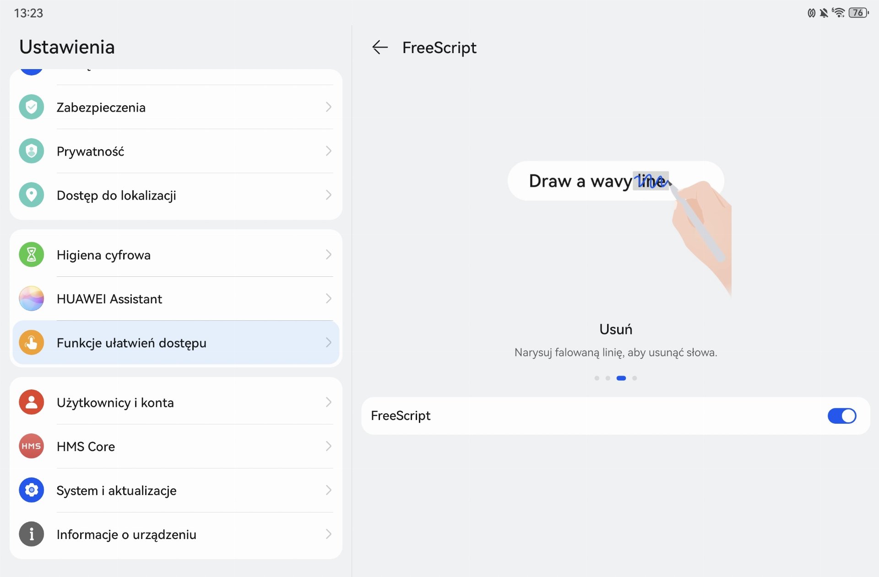879x577 pixels.
Task: Click the gray info icon
Action: tap(31, 534)
